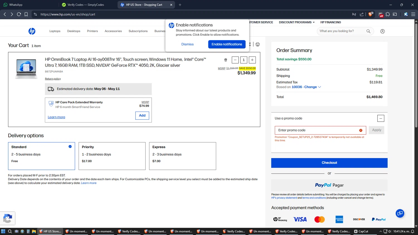Open the Desktops menu
Image resolution: width=418 pixels, height=235 pixels.
74,31
